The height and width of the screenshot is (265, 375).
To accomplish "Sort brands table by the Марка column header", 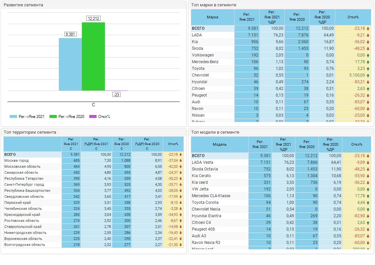I will click(x=213, y=17).
